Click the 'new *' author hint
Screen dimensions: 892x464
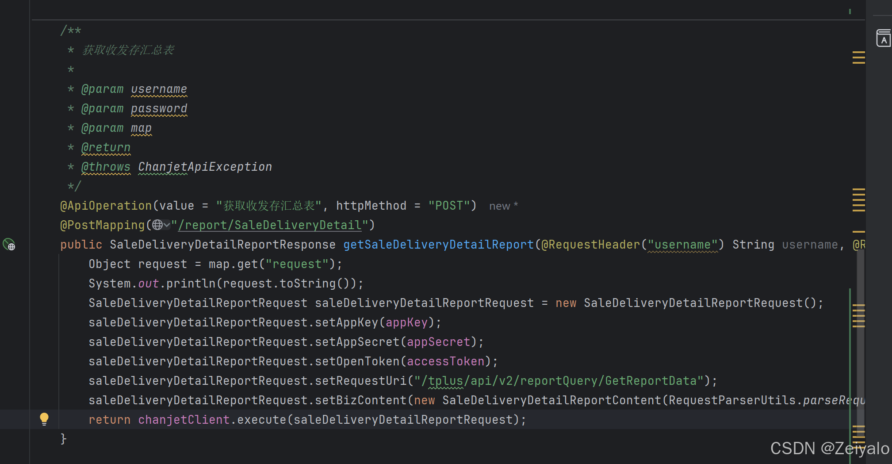pos(503,206)
